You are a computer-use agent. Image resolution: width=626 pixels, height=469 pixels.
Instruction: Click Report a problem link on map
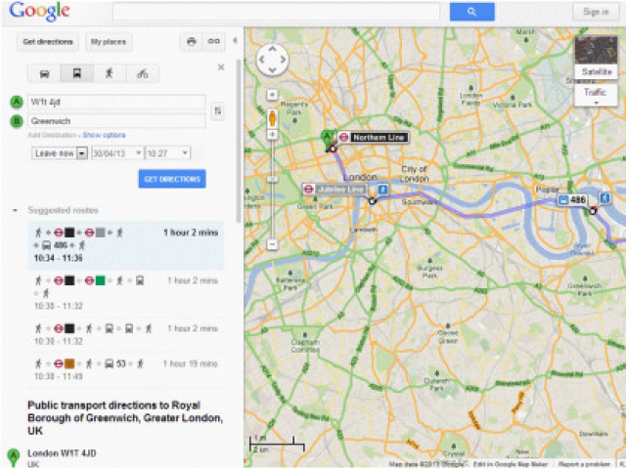pyautogui.click(x=584, y=464)
